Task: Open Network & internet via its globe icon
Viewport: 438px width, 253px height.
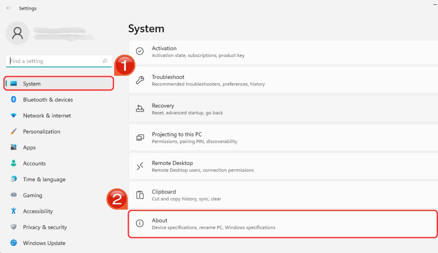Action: (14, 115)
